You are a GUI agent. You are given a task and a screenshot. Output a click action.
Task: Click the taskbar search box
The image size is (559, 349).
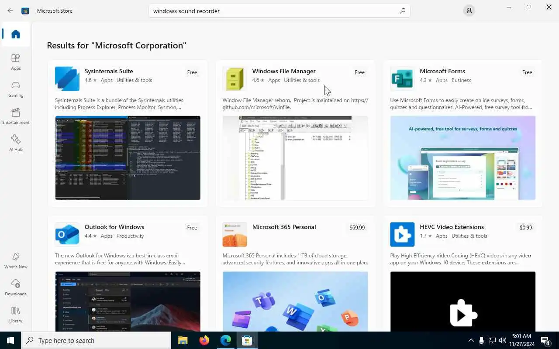point(96,340)
